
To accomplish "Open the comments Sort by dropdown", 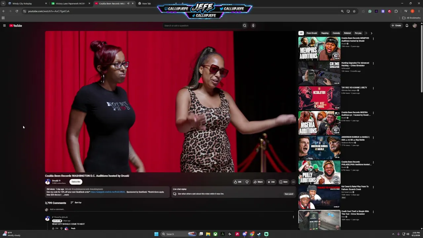I will tap(76, 203).
